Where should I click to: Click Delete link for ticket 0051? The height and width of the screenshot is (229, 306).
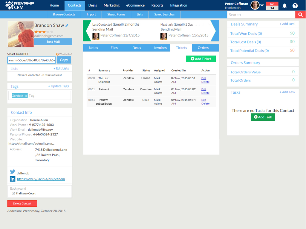(205, 93)
